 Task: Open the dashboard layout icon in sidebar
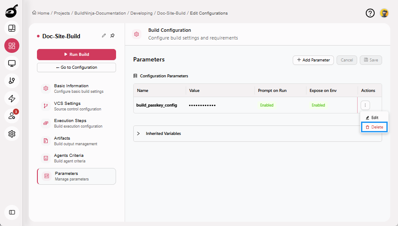click(x=12, y=28)
